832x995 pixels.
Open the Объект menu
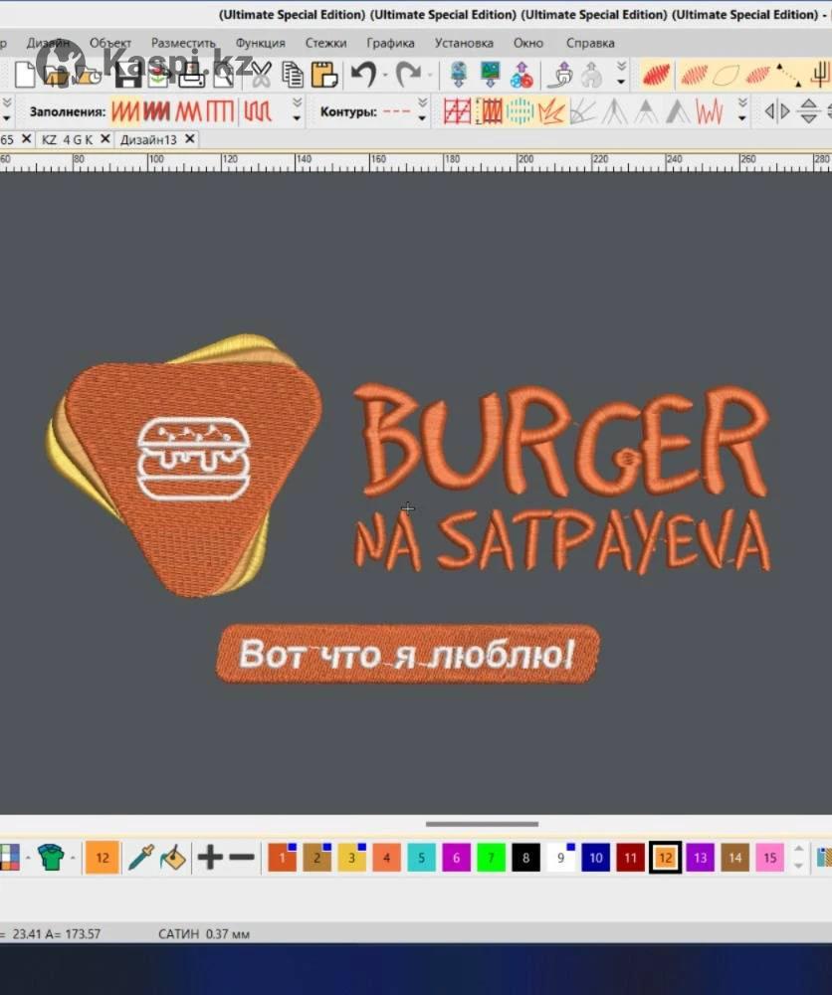coord(110,43)
